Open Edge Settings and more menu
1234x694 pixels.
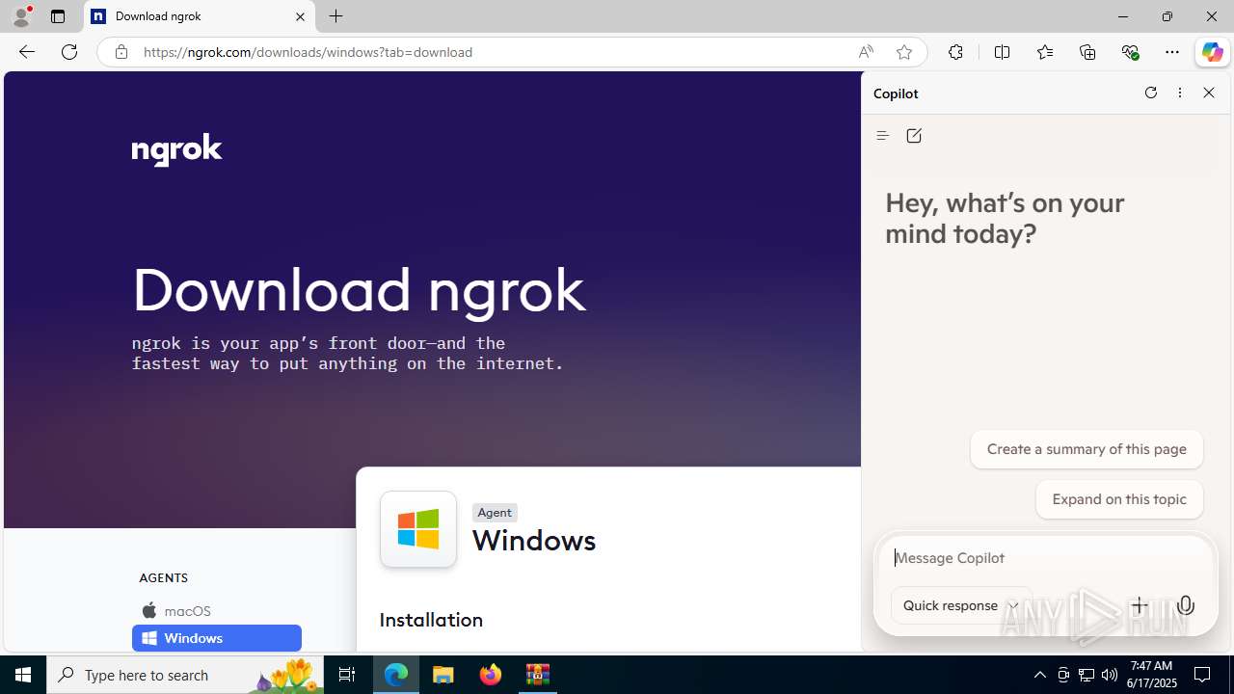1172,52
